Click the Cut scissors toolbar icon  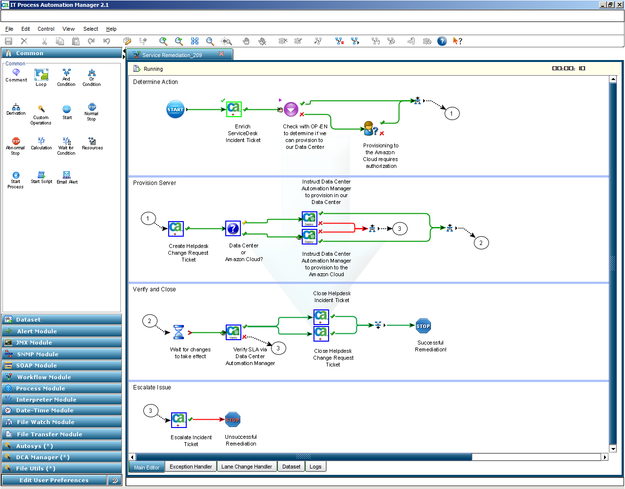pyautogui.click(x=44, y=41)
